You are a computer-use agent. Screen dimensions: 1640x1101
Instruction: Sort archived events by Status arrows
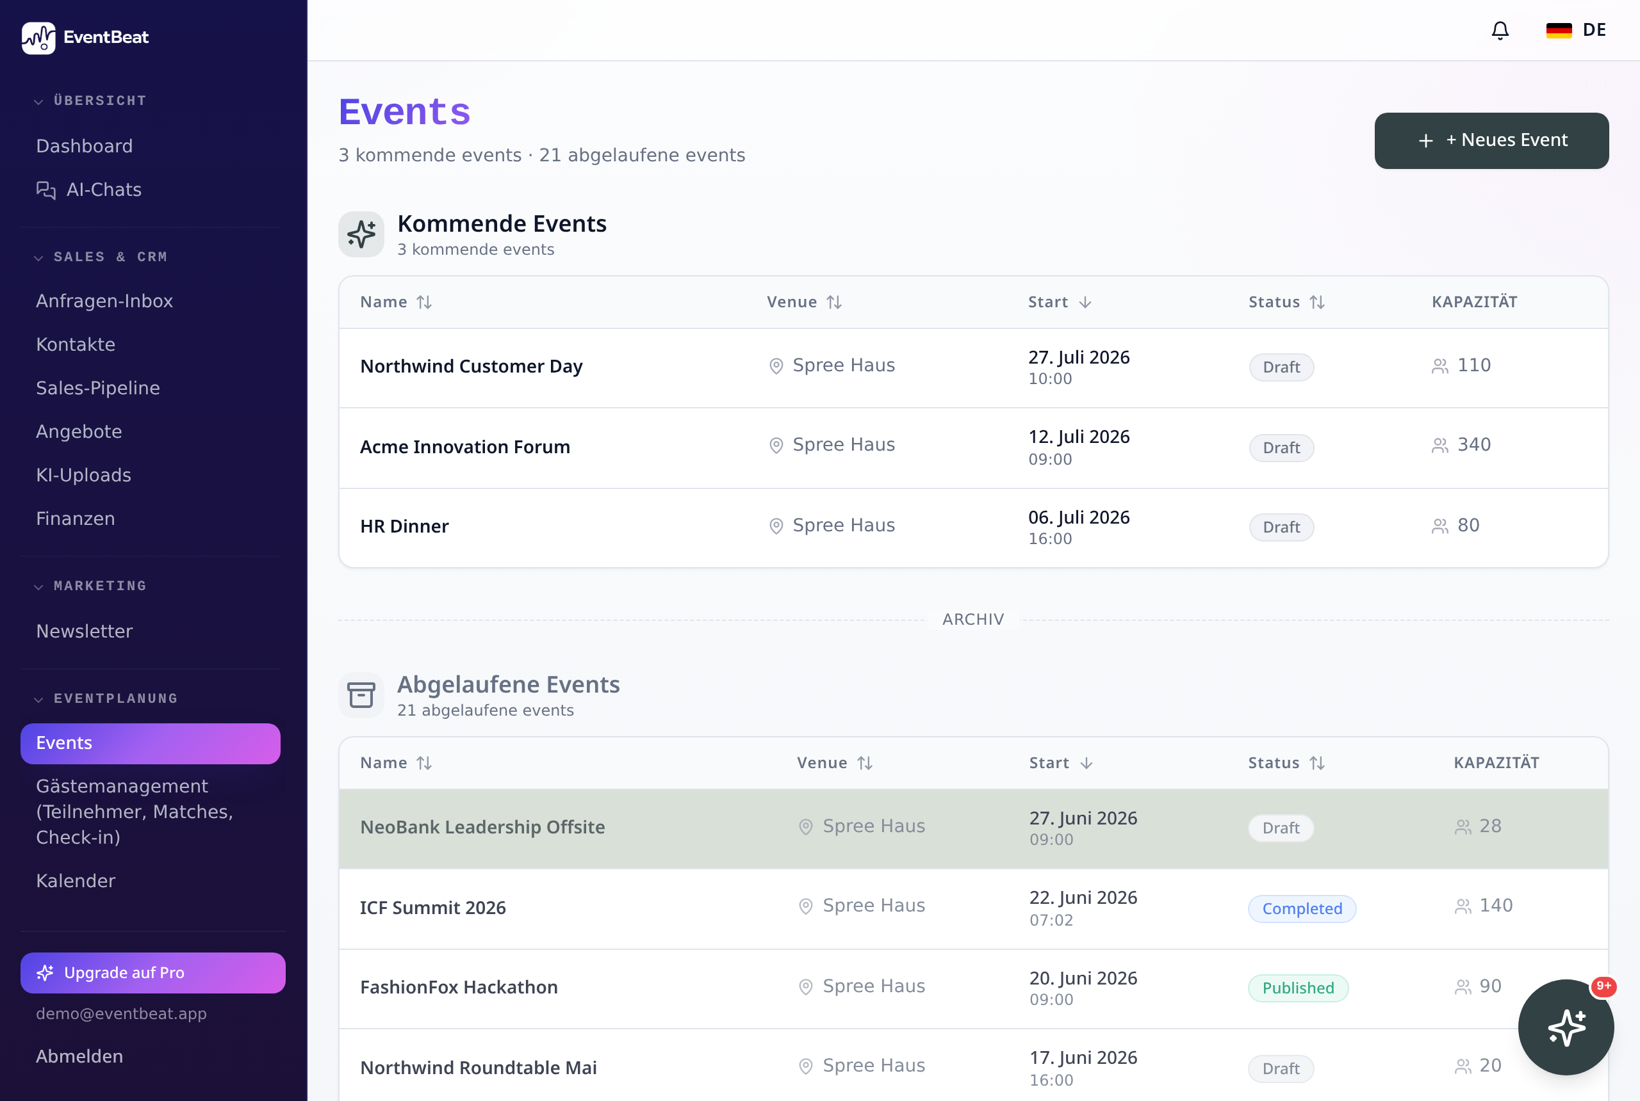click(x=1316, y=763)
